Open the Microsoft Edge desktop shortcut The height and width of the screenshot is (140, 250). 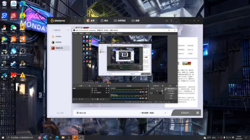click(22, 6)
